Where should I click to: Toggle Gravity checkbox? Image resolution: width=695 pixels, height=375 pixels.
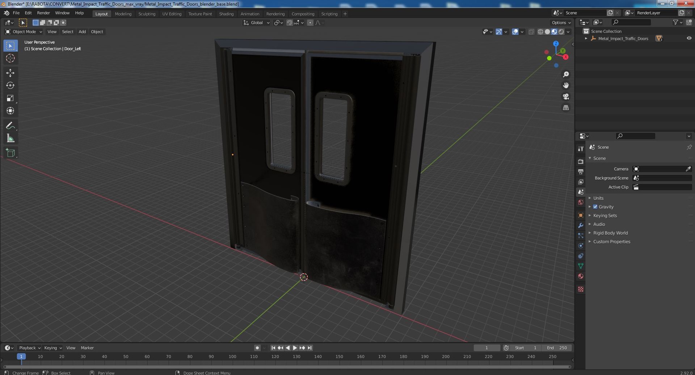point(595,207)
